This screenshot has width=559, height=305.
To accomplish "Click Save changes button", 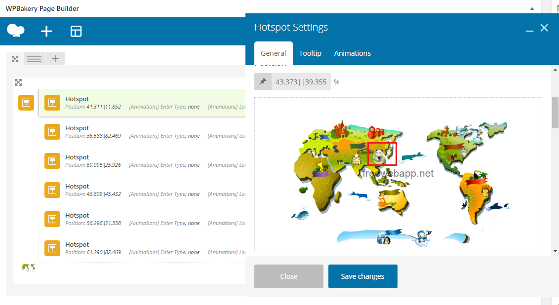I will (x=363, y=276).
